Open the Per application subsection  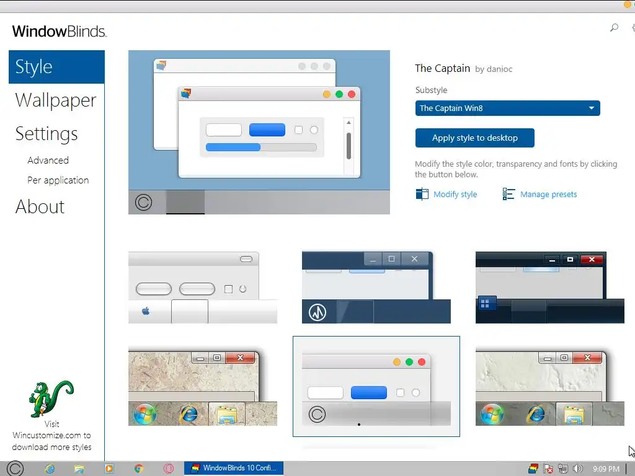tap(58, 180)
